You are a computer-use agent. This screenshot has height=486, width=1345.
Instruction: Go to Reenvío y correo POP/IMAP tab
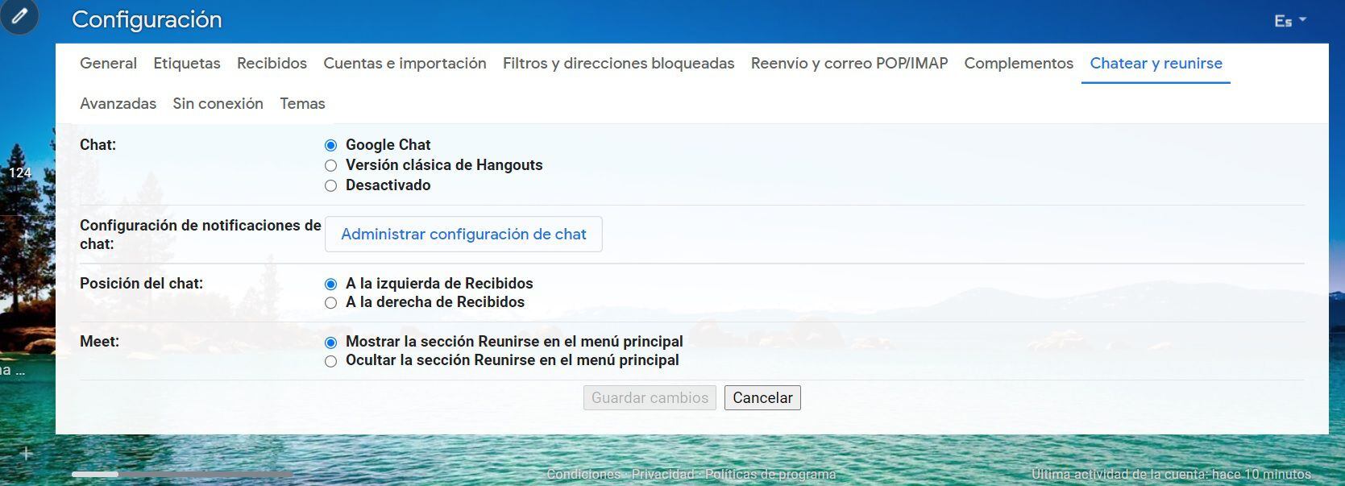(849, 64)
